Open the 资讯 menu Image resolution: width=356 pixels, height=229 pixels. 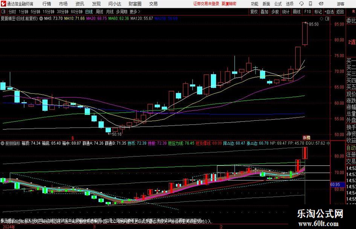[80, 4]
